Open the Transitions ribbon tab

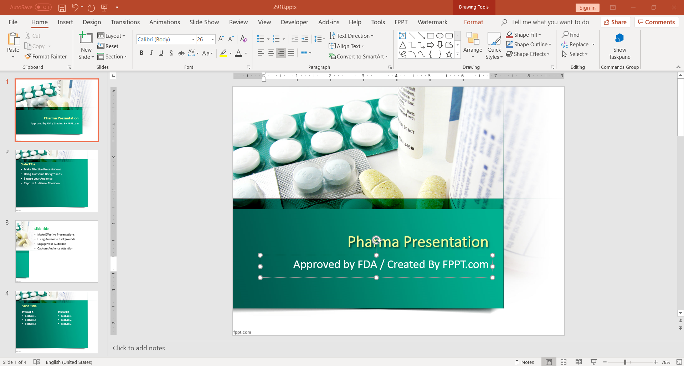tap(125, 22)
